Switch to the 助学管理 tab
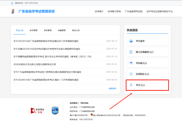 (33, 30)
